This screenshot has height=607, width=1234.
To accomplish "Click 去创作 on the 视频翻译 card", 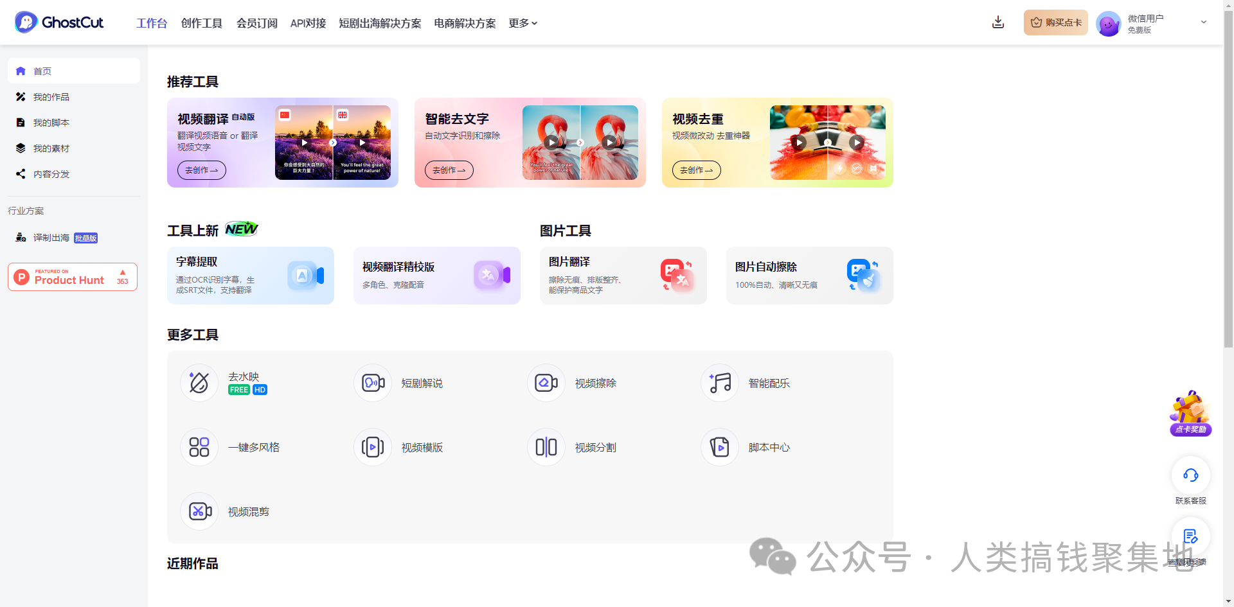I will click(201, 170).
